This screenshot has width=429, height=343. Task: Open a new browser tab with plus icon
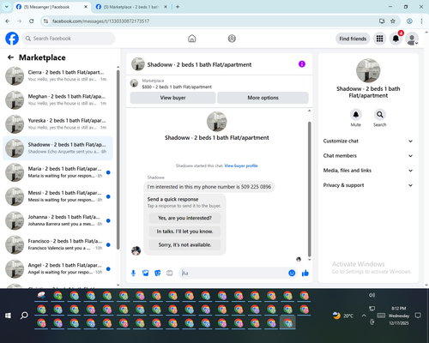(x=178, y=7)
